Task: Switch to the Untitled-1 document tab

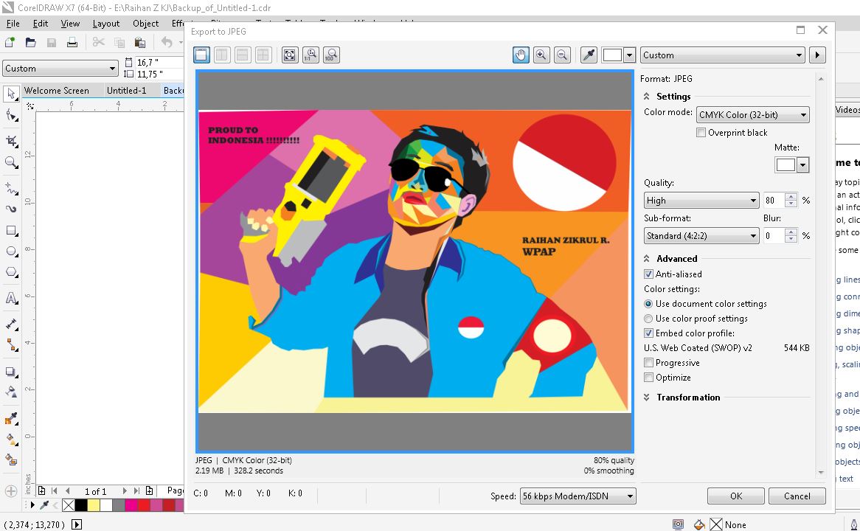Action: coord(127,90)
